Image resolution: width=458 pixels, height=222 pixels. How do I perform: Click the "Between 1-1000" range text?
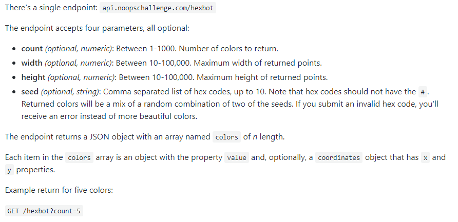pos(144,49)
